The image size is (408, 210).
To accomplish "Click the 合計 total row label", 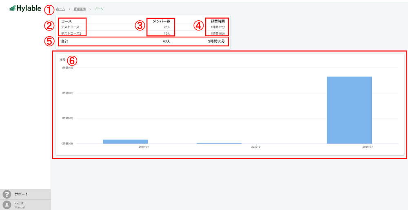I will (64, 41).
